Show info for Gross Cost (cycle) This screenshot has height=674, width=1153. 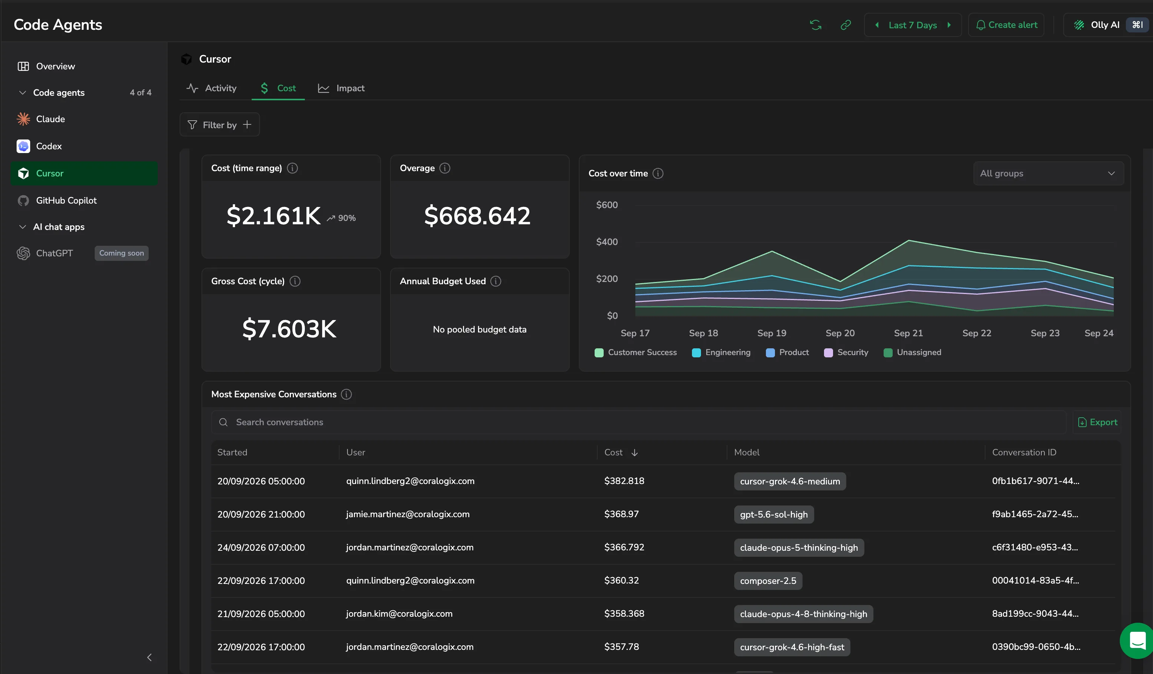click(295, 281)
